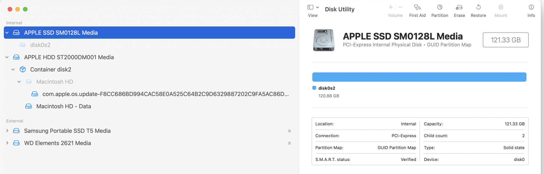Click the Capacity 121.33 GB value
This screenshot has width=544, height=174.
(x=515, y=124)
